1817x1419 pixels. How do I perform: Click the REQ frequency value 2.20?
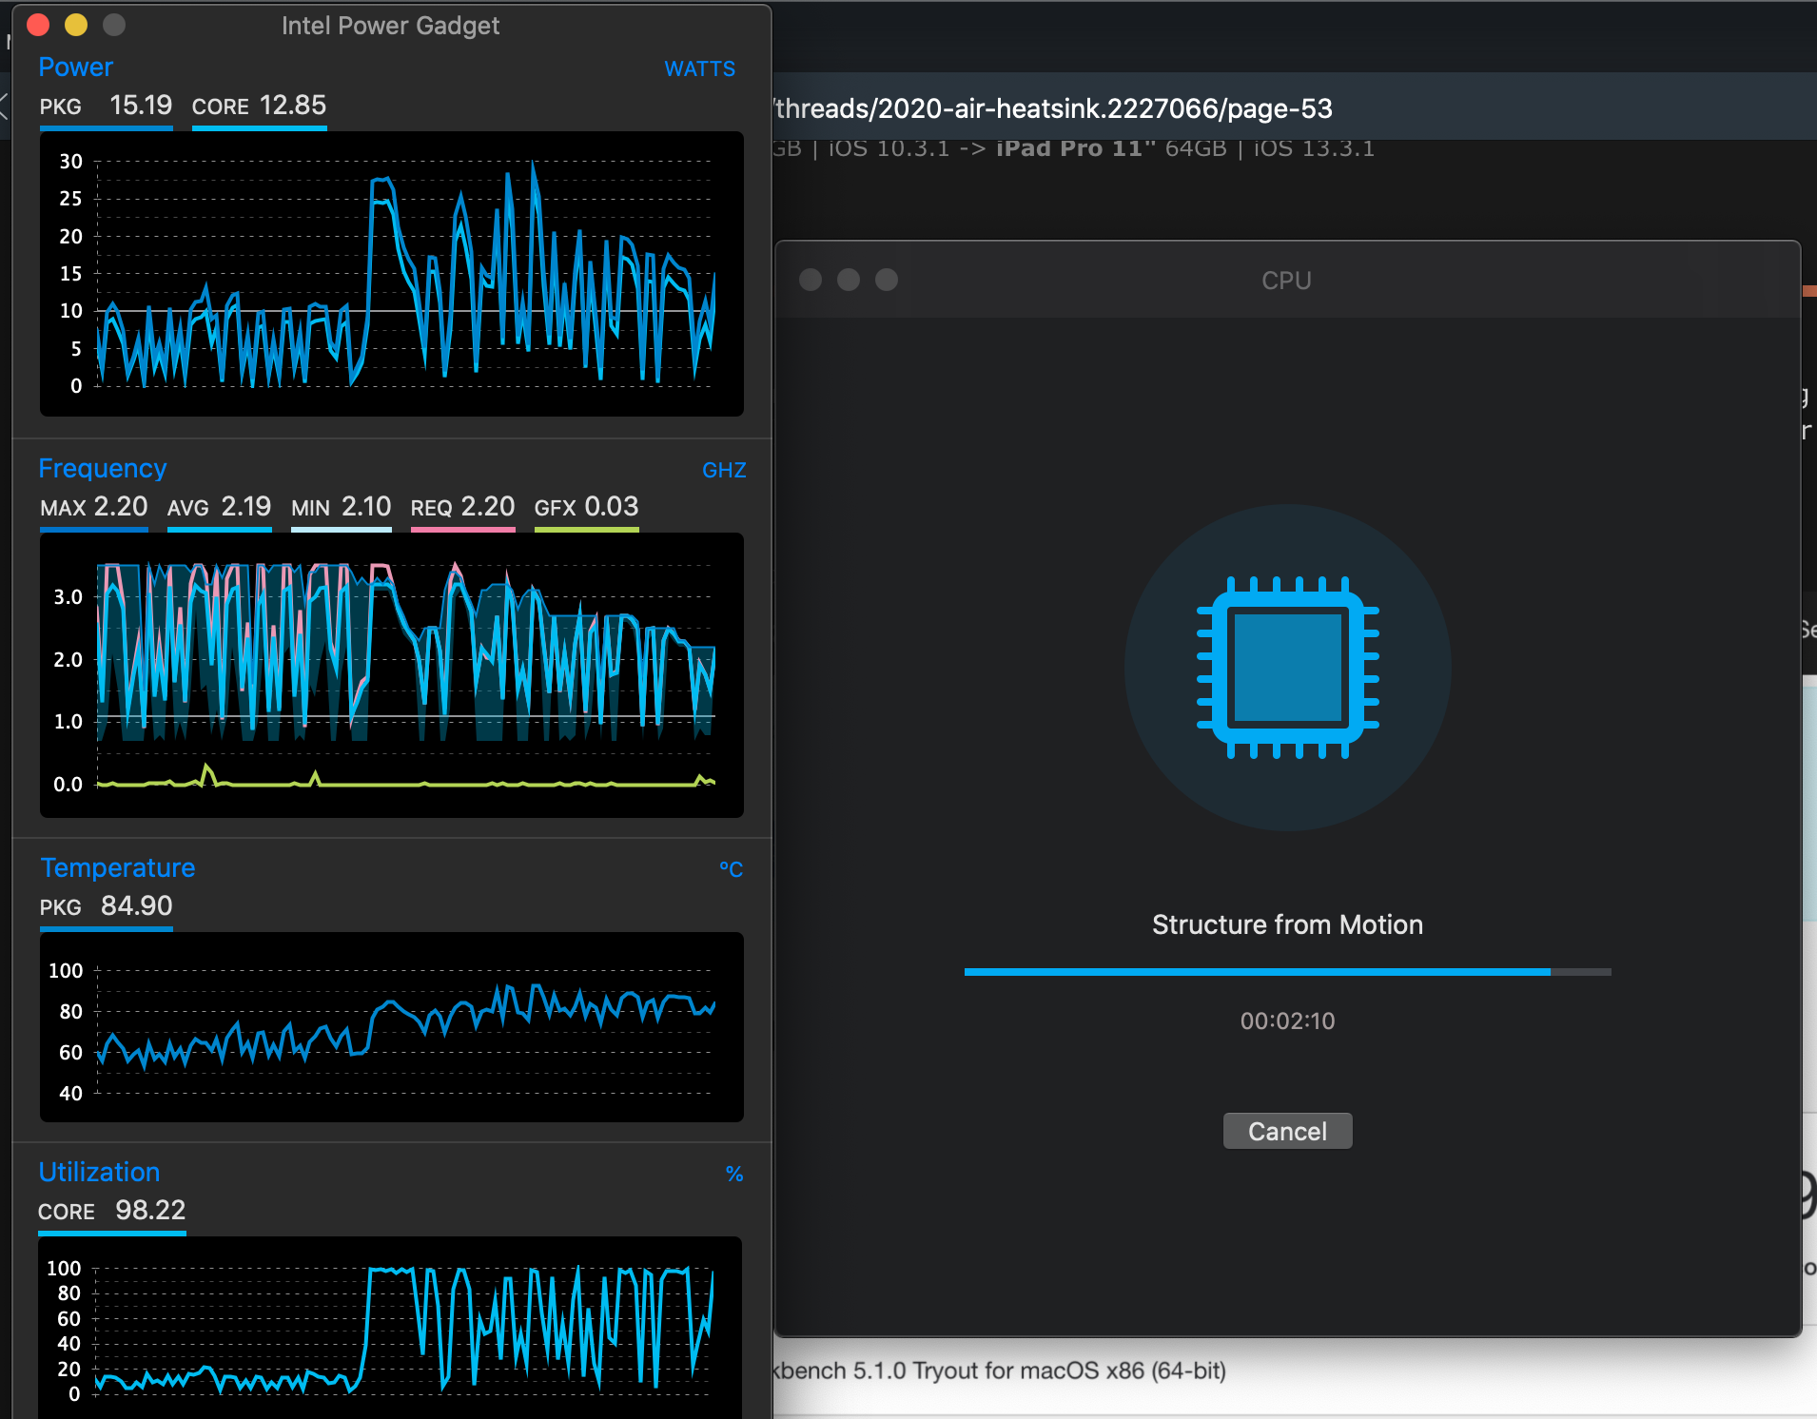[488, 506]
